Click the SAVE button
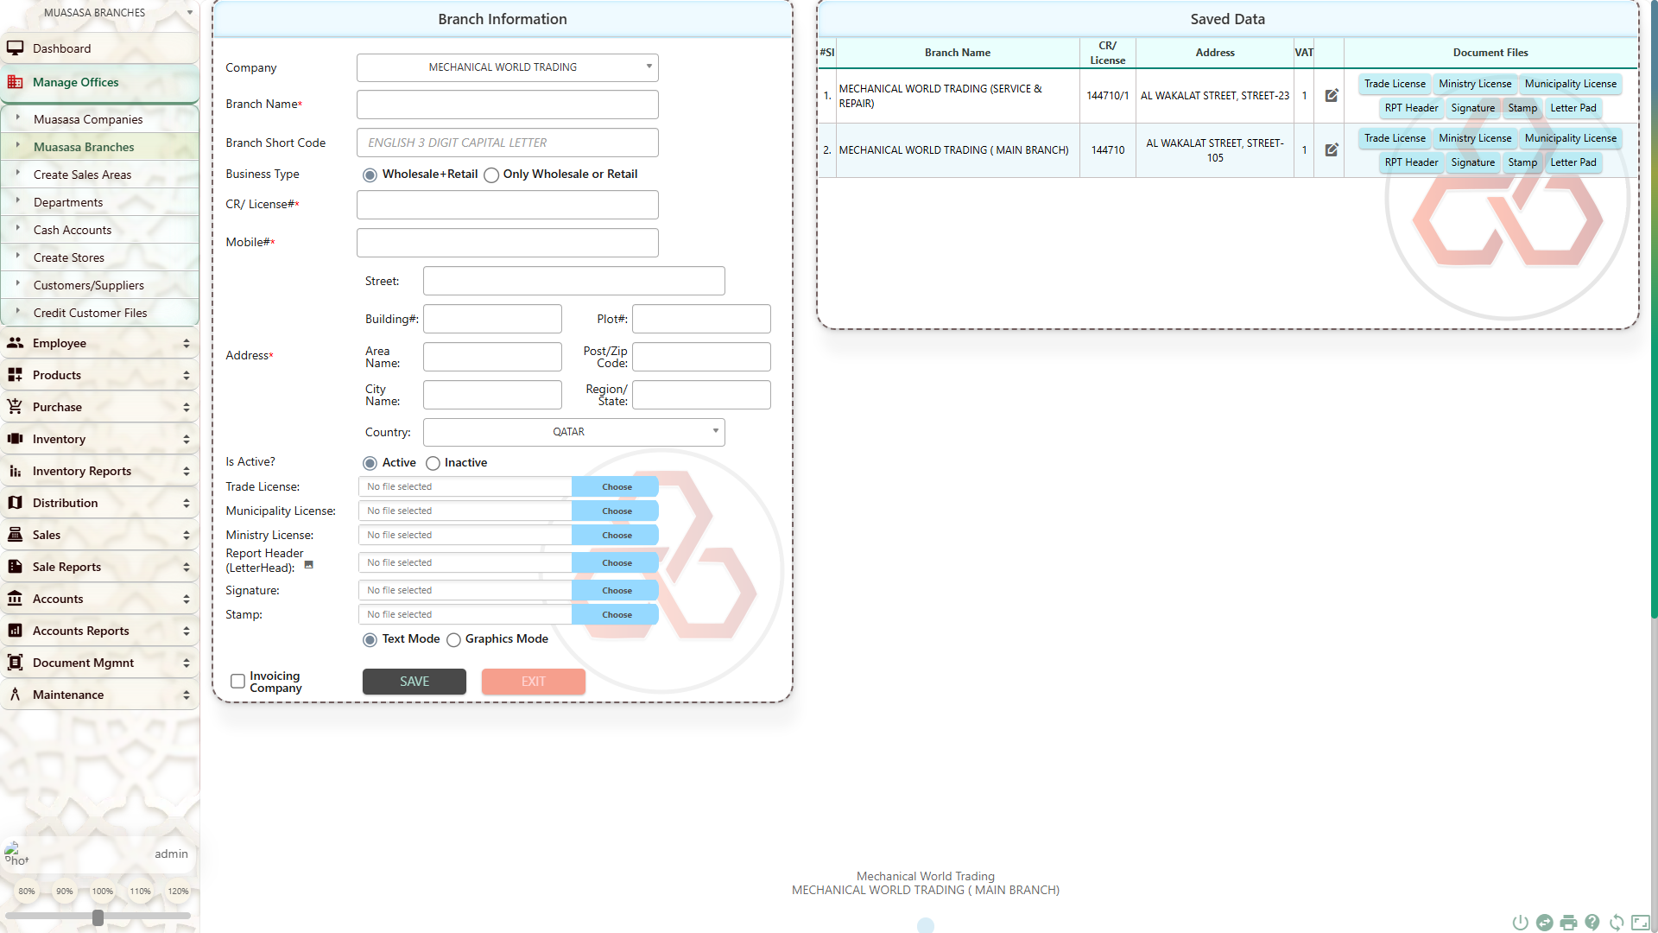The height and width of the screenshot is (933, 1658). [x=414, y=682]
